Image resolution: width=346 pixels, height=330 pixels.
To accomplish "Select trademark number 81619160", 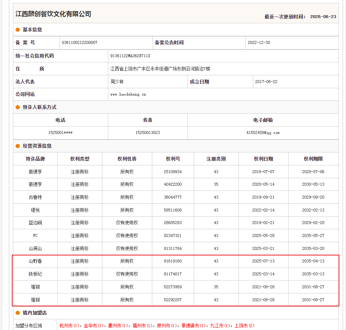I will click(173, 261).
